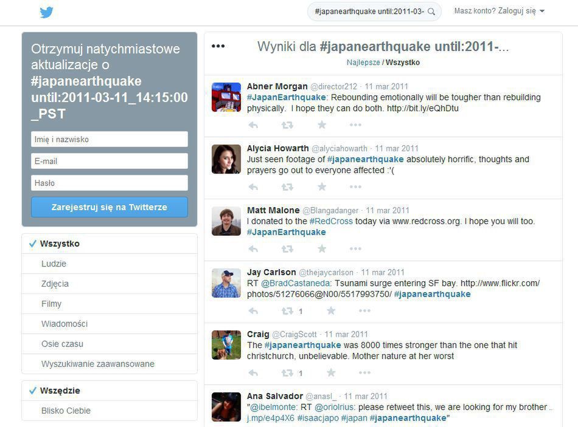Filter results by Zdjęcia
The image size is (578, 427).
click(110, 284)
